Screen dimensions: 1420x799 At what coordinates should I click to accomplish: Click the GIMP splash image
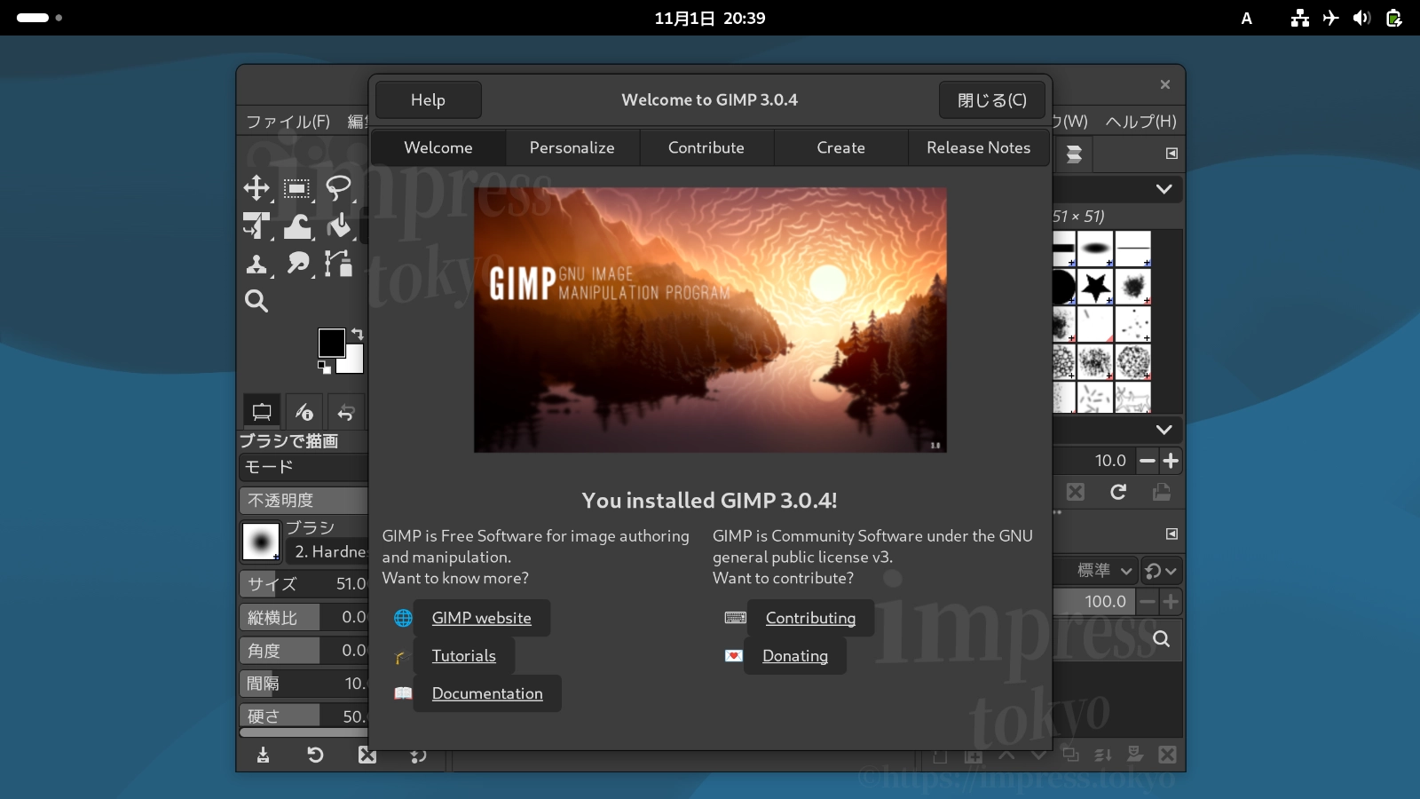pos(710,320)
